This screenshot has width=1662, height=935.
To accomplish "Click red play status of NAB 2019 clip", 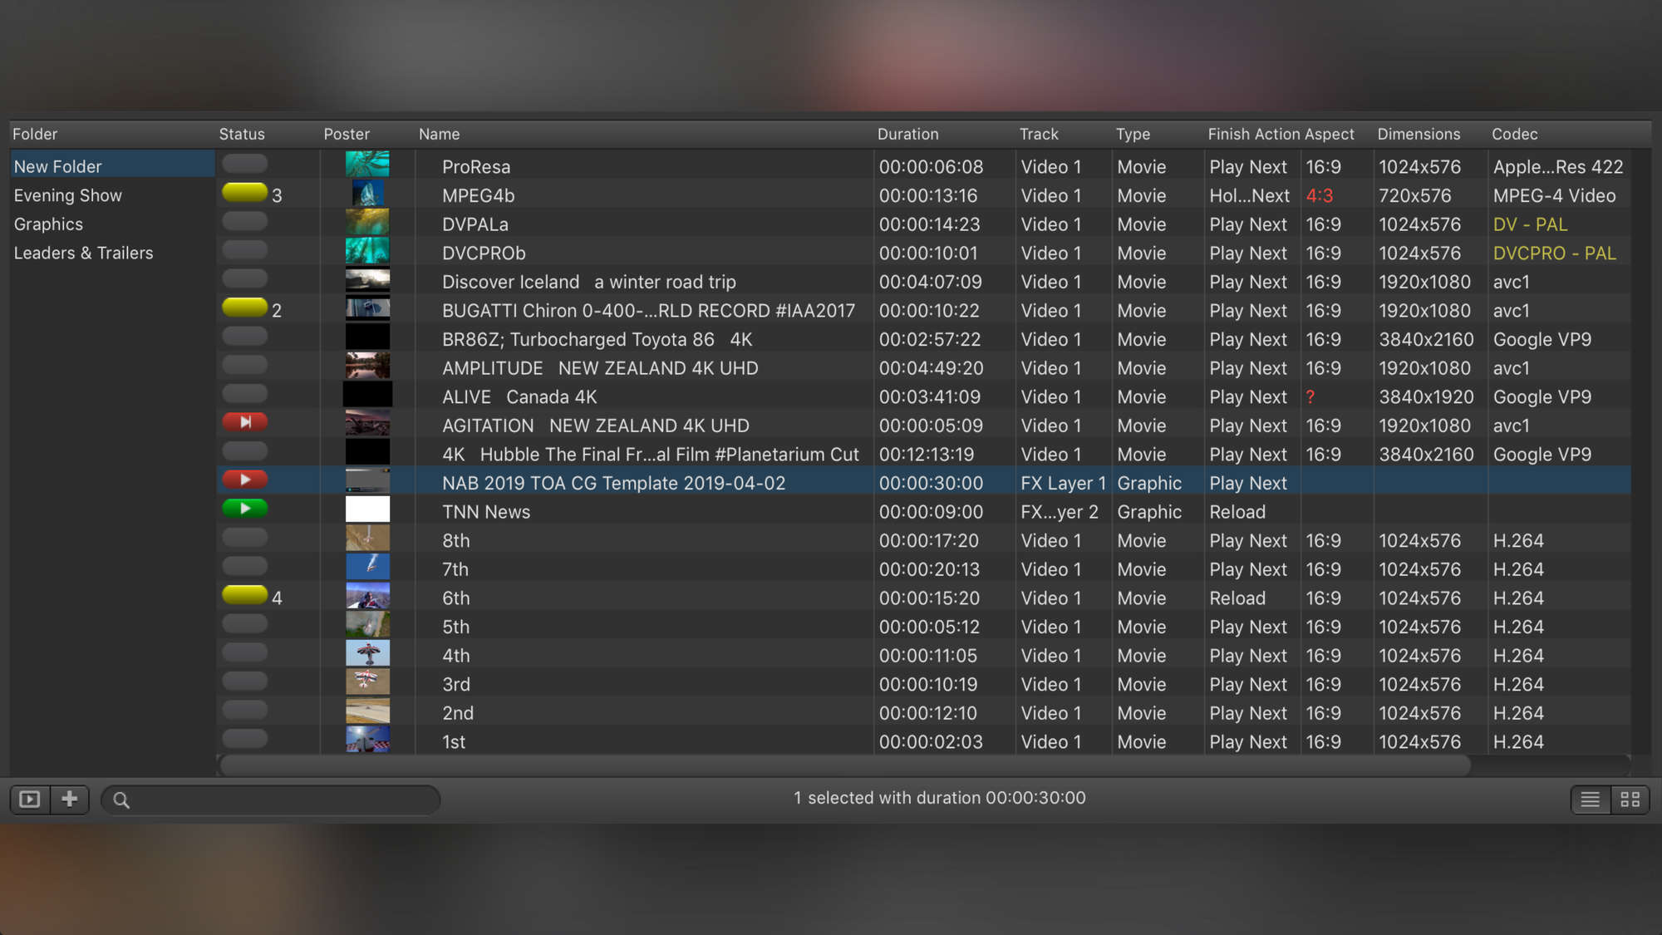I will click(x=244, y=480).
